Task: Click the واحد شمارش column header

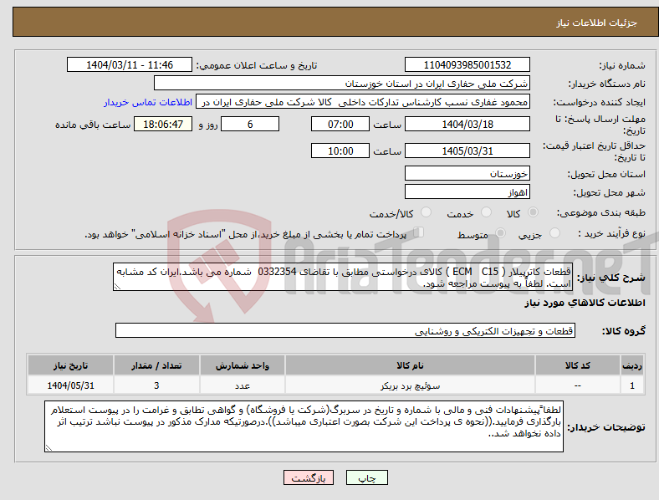Action: click(x=243, y=365)
